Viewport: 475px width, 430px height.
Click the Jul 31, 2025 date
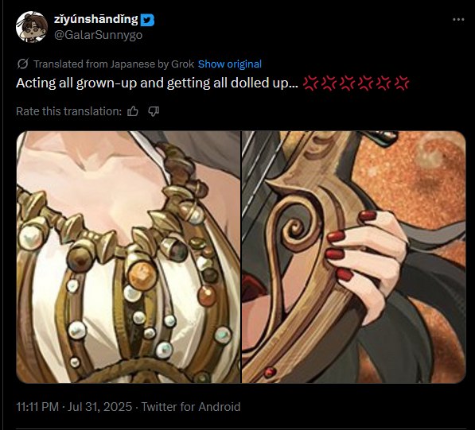100,407
